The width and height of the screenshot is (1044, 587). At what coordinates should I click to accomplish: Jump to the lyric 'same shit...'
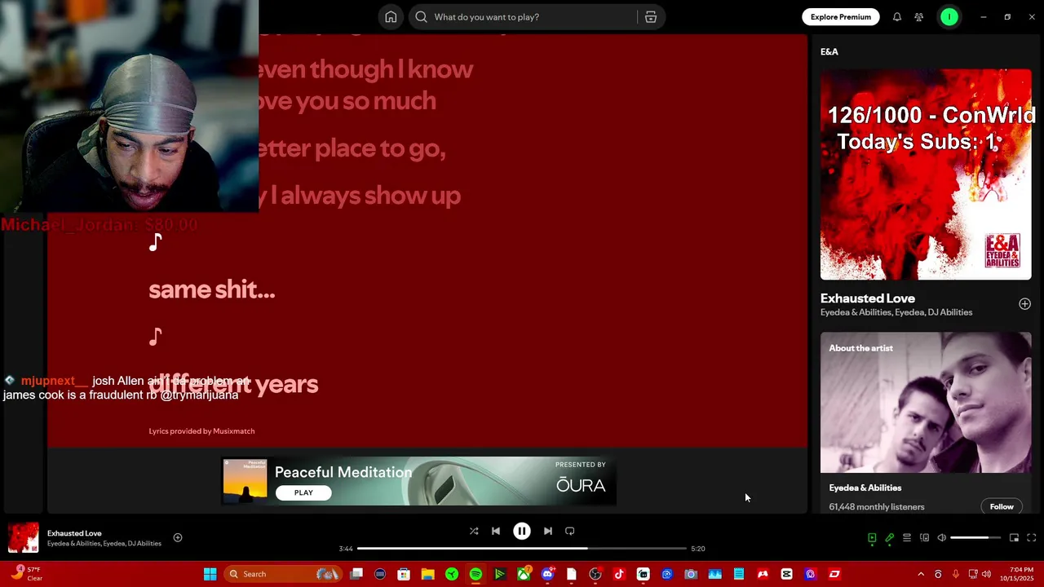pyautogui.click(x=212, y=289)
